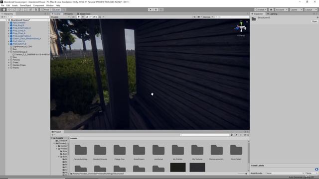Click the Project panel vertical scrollbar
319x179 pixels.
pos(249,152)
